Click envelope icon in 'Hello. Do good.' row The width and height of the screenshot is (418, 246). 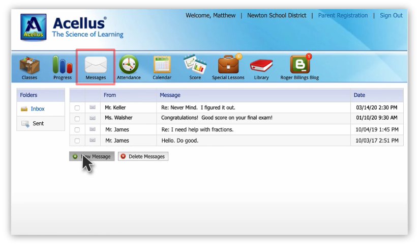(x=93, y=140)
